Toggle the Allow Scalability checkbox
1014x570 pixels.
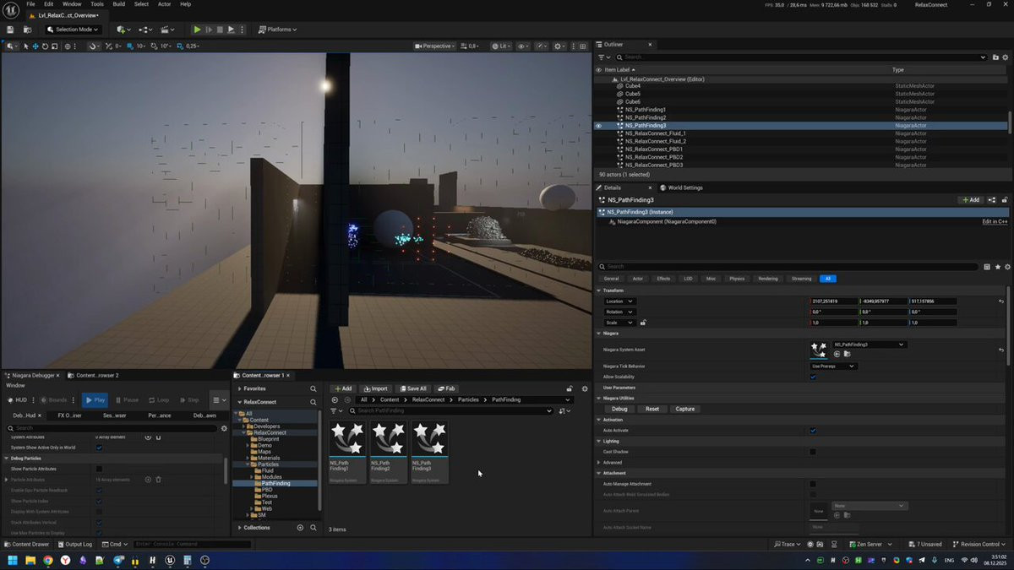pyautogui.click(x=813, y=377)
